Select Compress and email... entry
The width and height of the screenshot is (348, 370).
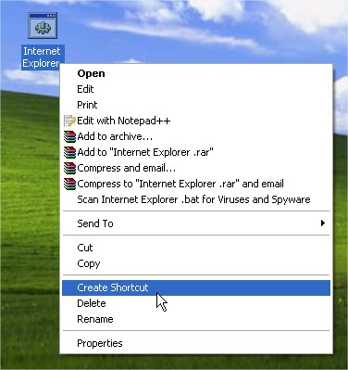(x=196, y=168)
